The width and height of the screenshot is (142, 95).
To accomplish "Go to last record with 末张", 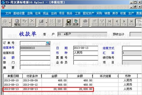I will [131, 23].
